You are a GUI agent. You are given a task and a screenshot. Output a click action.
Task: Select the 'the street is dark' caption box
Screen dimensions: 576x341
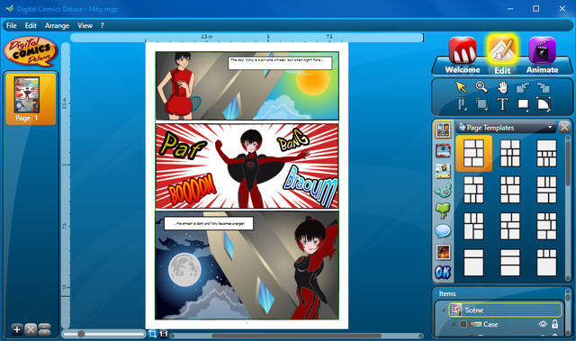pyautogui.click(x=209, y=223)
